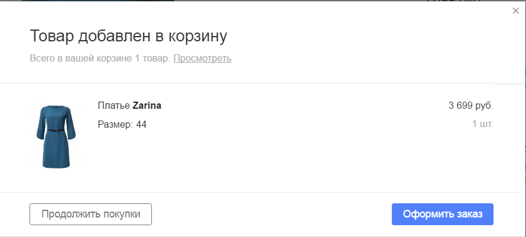Viewport: 526px width, 237px height.
Task: Click the hem of the dress thumbnail
Action: [x=56, y=165]
